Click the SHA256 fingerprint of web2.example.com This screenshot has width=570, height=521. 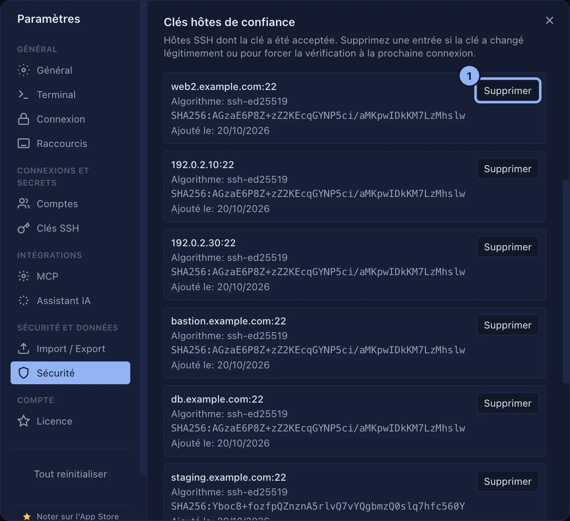click(x=318, y=116)
